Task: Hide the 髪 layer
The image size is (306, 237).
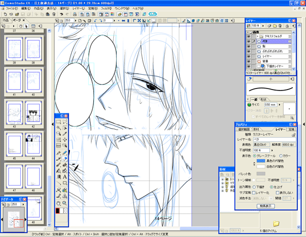Action: (x=249, y=46)
